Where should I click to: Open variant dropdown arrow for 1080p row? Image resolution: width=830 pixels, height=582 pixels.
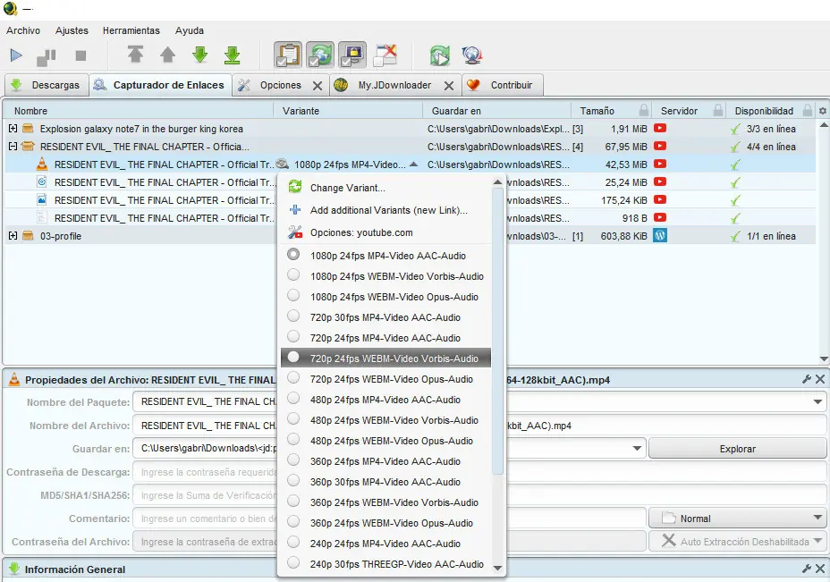[414, 164]
